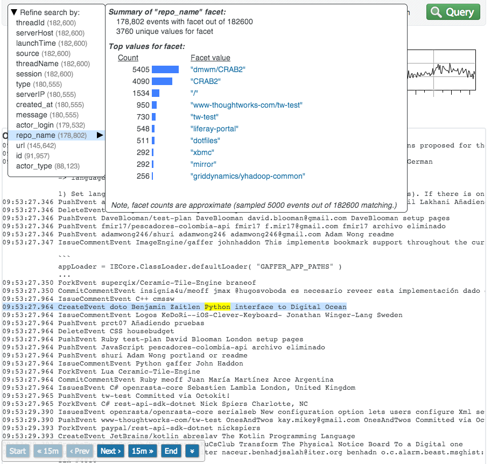Screen dimensions: 491x464
Task: Select the PushEvent fmir17/pescadores-colombia-api log line
Action: tap(224, 227)
